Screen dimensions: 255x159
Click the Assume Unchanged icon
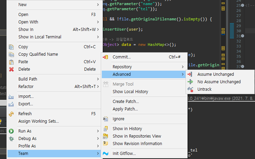[x=190, y=74]
